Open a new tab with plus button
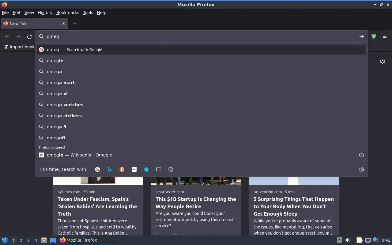The height and width of the screenshot is (245, 392). tap(75, 24)
